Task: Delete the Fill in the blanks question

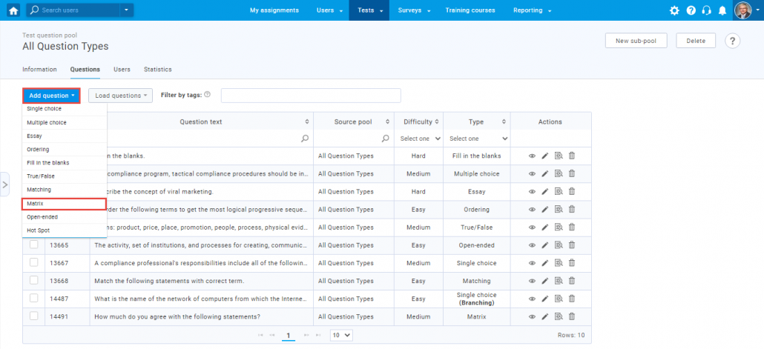Action: click(x=571, y=156)
